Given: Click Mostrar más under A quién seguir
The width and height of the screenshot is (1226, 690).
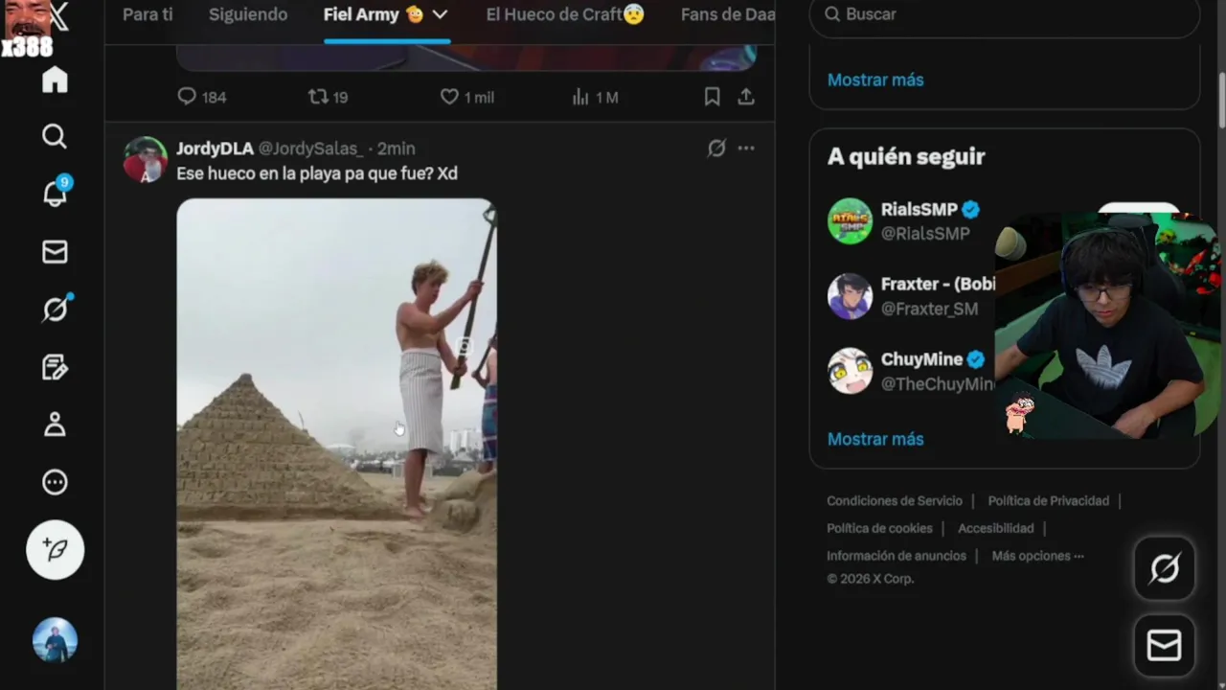Looking at the screenshot, I should [875, 439].
